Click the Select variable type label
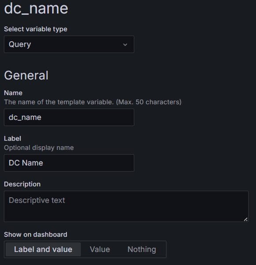Screen dimensions: 256x265 point(36,29)
